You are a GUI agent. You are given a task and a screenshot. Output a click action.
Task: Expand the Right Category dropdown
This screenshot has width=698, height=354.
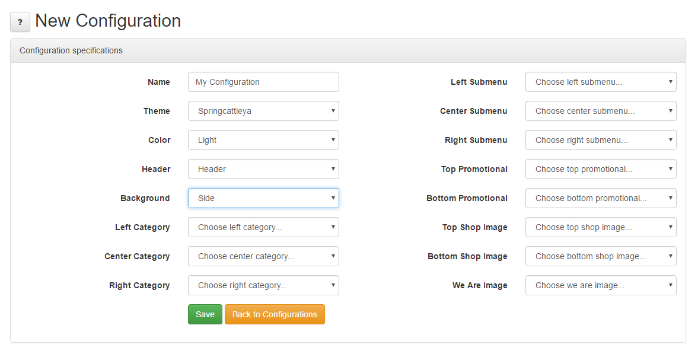(263, 285)
